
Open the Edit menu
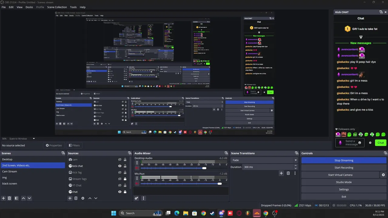[11, 7]
